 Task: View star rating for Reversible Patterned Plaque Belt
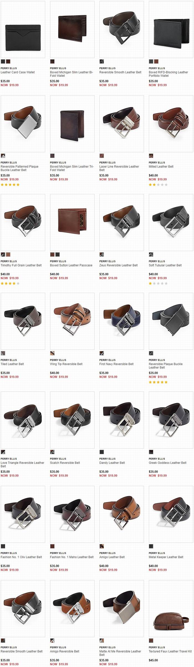click(x=10, y=185)
